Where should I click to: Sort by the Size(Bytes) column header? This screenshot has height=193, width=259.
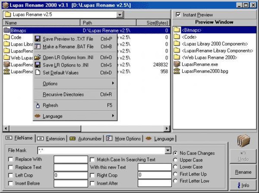153,23
